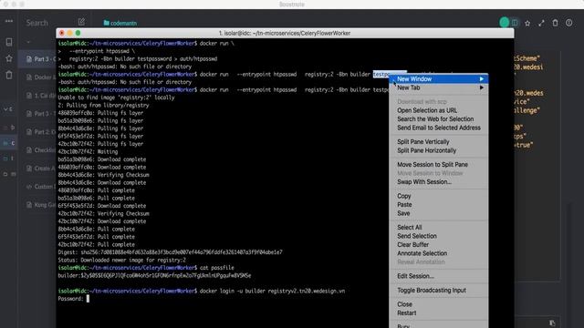Image resolution: width=584 pixels, height=328 pixels.
Task: Click the terminal window title text
Action: click(285, 33)
